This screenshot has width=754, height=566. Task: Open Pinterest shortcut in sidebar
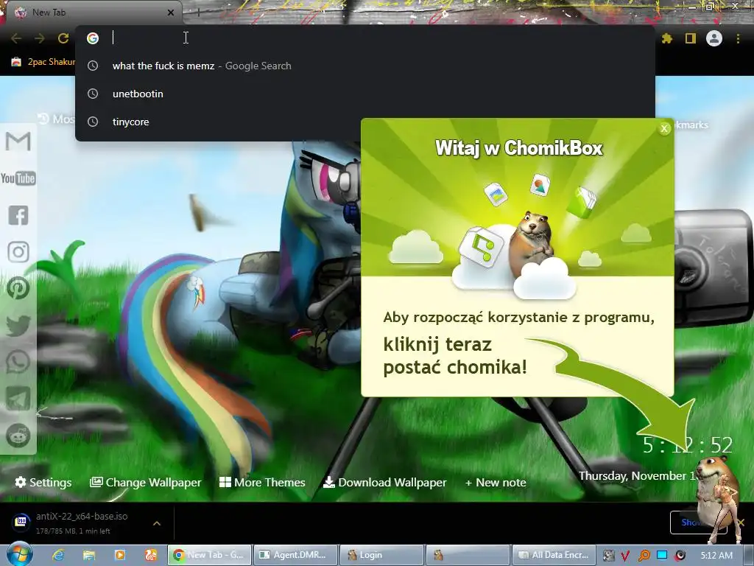click(18, 288)
